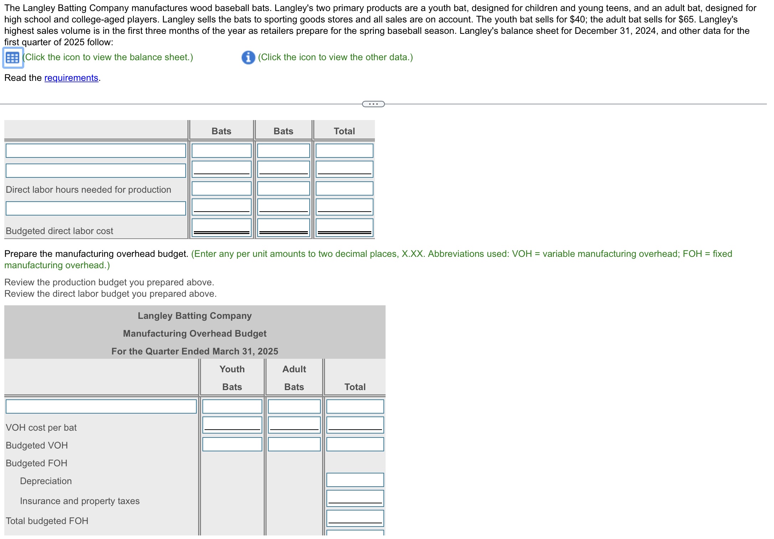Click the first Bats input on the top row
Image resolution: width=774 pixels, height=539 pixels.
tap(222, 150)
